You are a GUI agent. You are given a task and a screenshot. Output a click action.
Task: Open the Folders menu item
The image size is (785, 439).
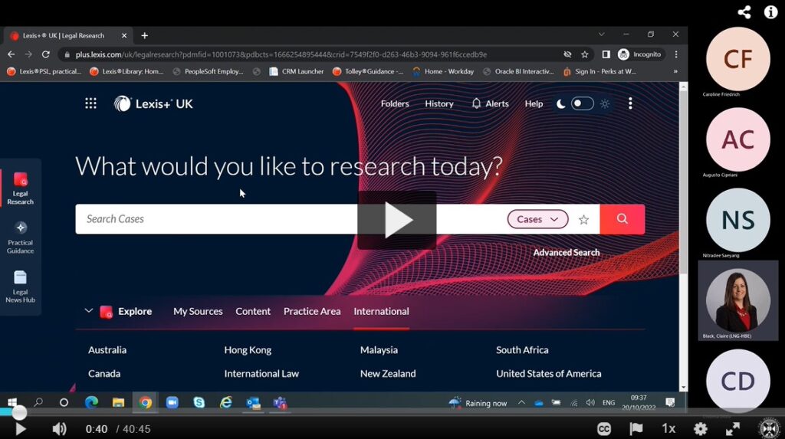[395, 103]
